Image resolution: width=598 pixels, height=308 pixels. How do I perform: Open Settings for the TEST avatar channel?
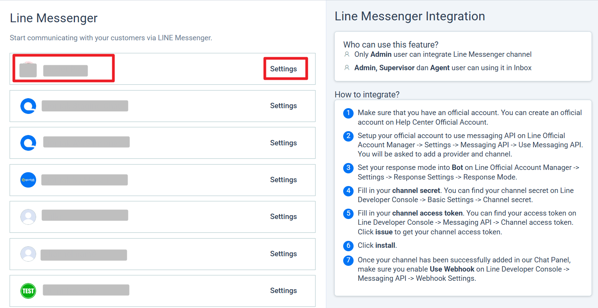(283, 291)
